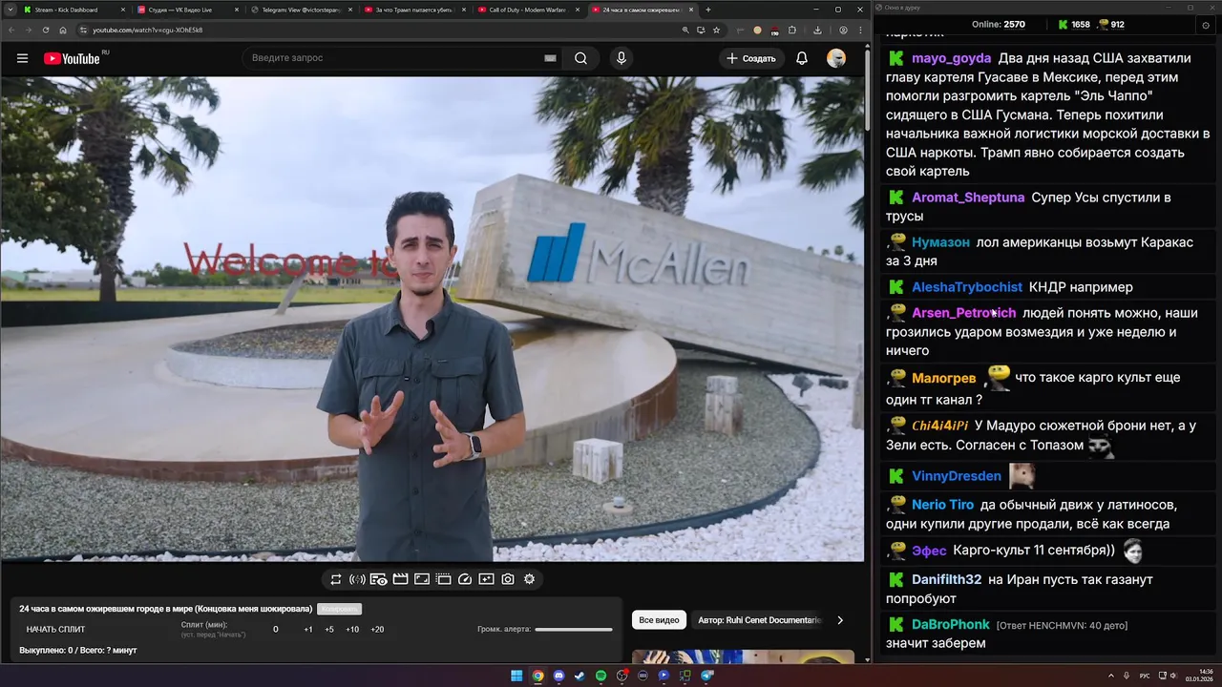Go back in Chrome navigation
This screenshot has width=1222, height=687.
[10, 30]
